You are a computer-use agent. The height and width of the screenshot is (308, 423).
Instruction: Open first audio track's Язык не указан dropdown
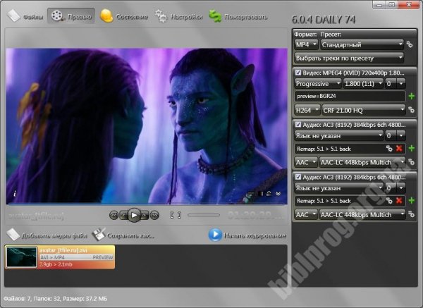[x=339, y=135]
